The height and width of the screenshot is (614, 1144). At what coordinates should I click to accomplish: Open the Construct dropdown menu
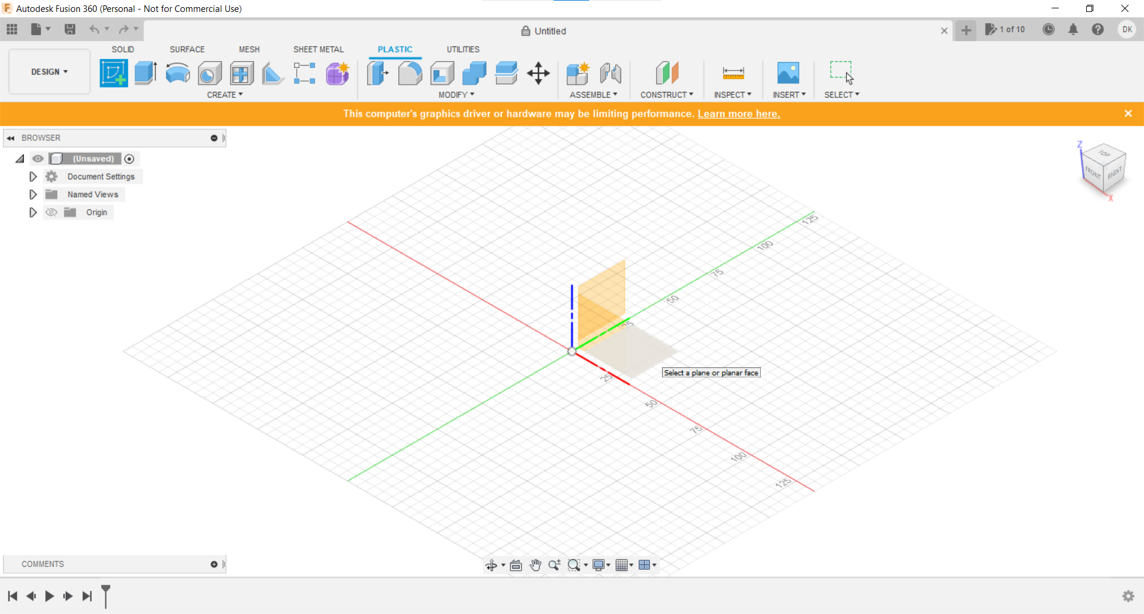pyautogui.click(x=667, y=95)
